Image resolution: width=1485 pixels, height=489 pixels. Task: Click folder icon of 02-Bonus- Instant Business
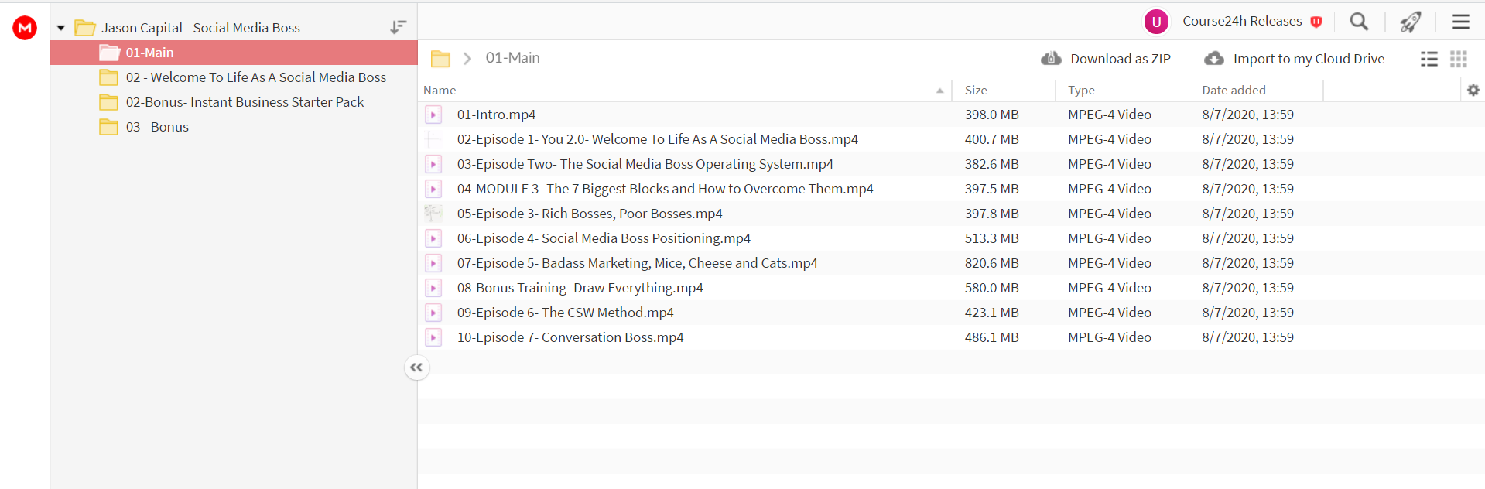(108, 102)
